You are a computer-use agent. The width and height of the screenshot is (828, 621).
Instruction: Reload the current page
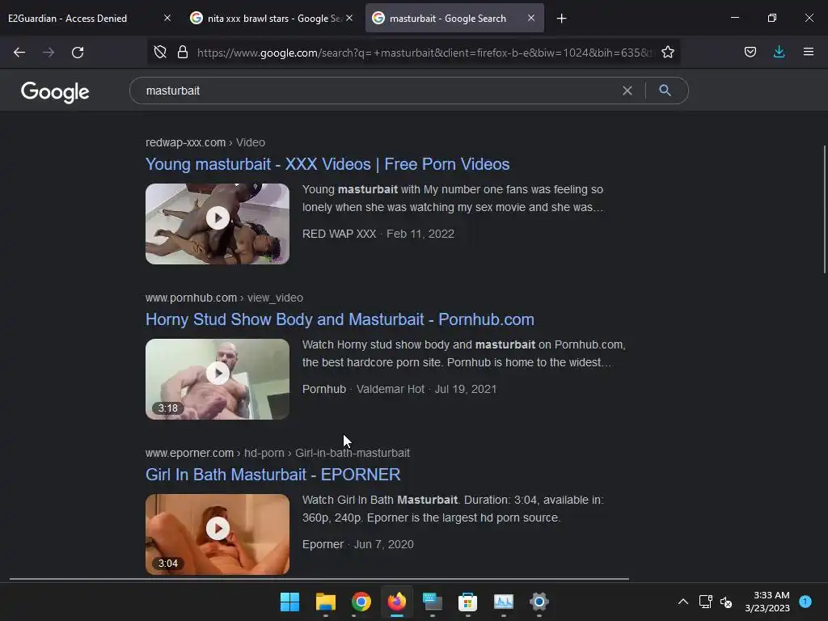(78, 53)
